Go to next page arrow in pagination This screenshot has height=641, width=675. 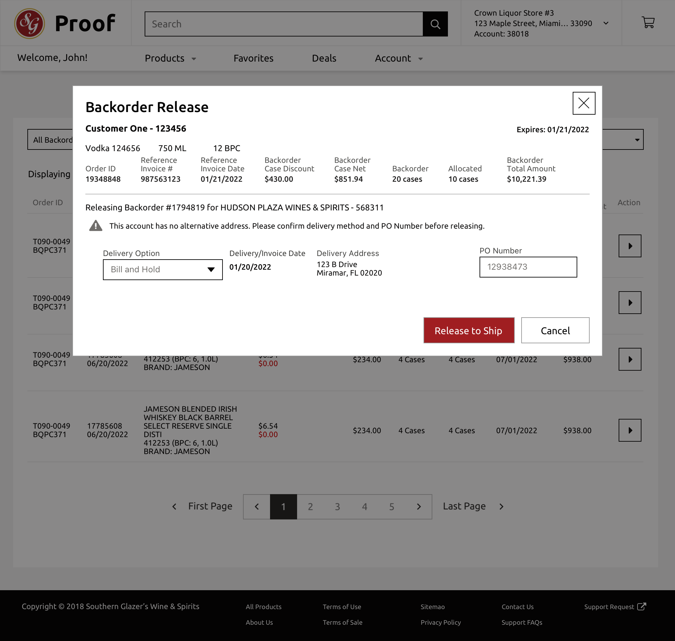click(419, 506)
